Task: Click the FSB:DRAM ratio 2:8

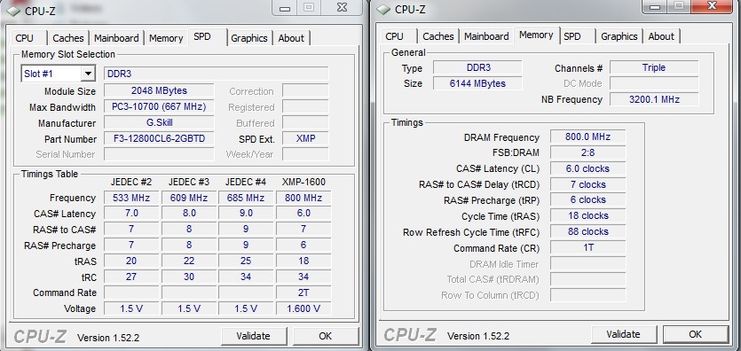Action: pos(587,152)
